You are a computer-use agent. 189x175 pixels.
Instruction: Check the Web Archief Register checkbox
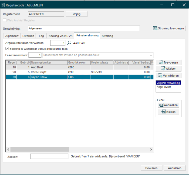5,20
